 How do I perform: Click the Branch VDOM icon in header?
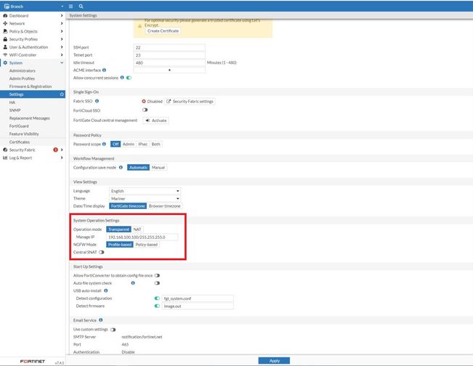pyautogui.click(x=7, y=7)
